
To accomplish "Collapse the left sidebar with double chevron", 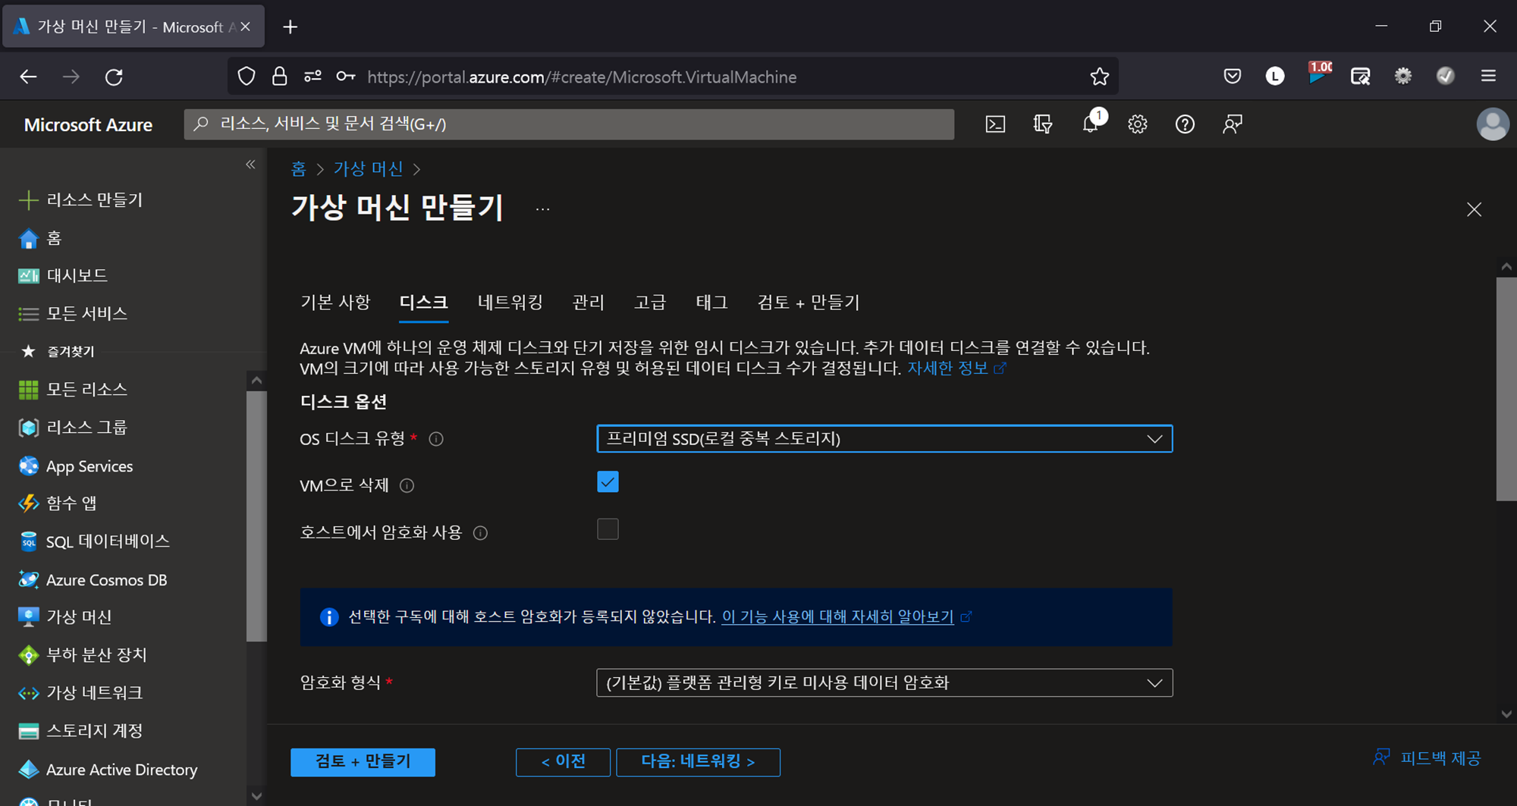I will coord(251,165).
